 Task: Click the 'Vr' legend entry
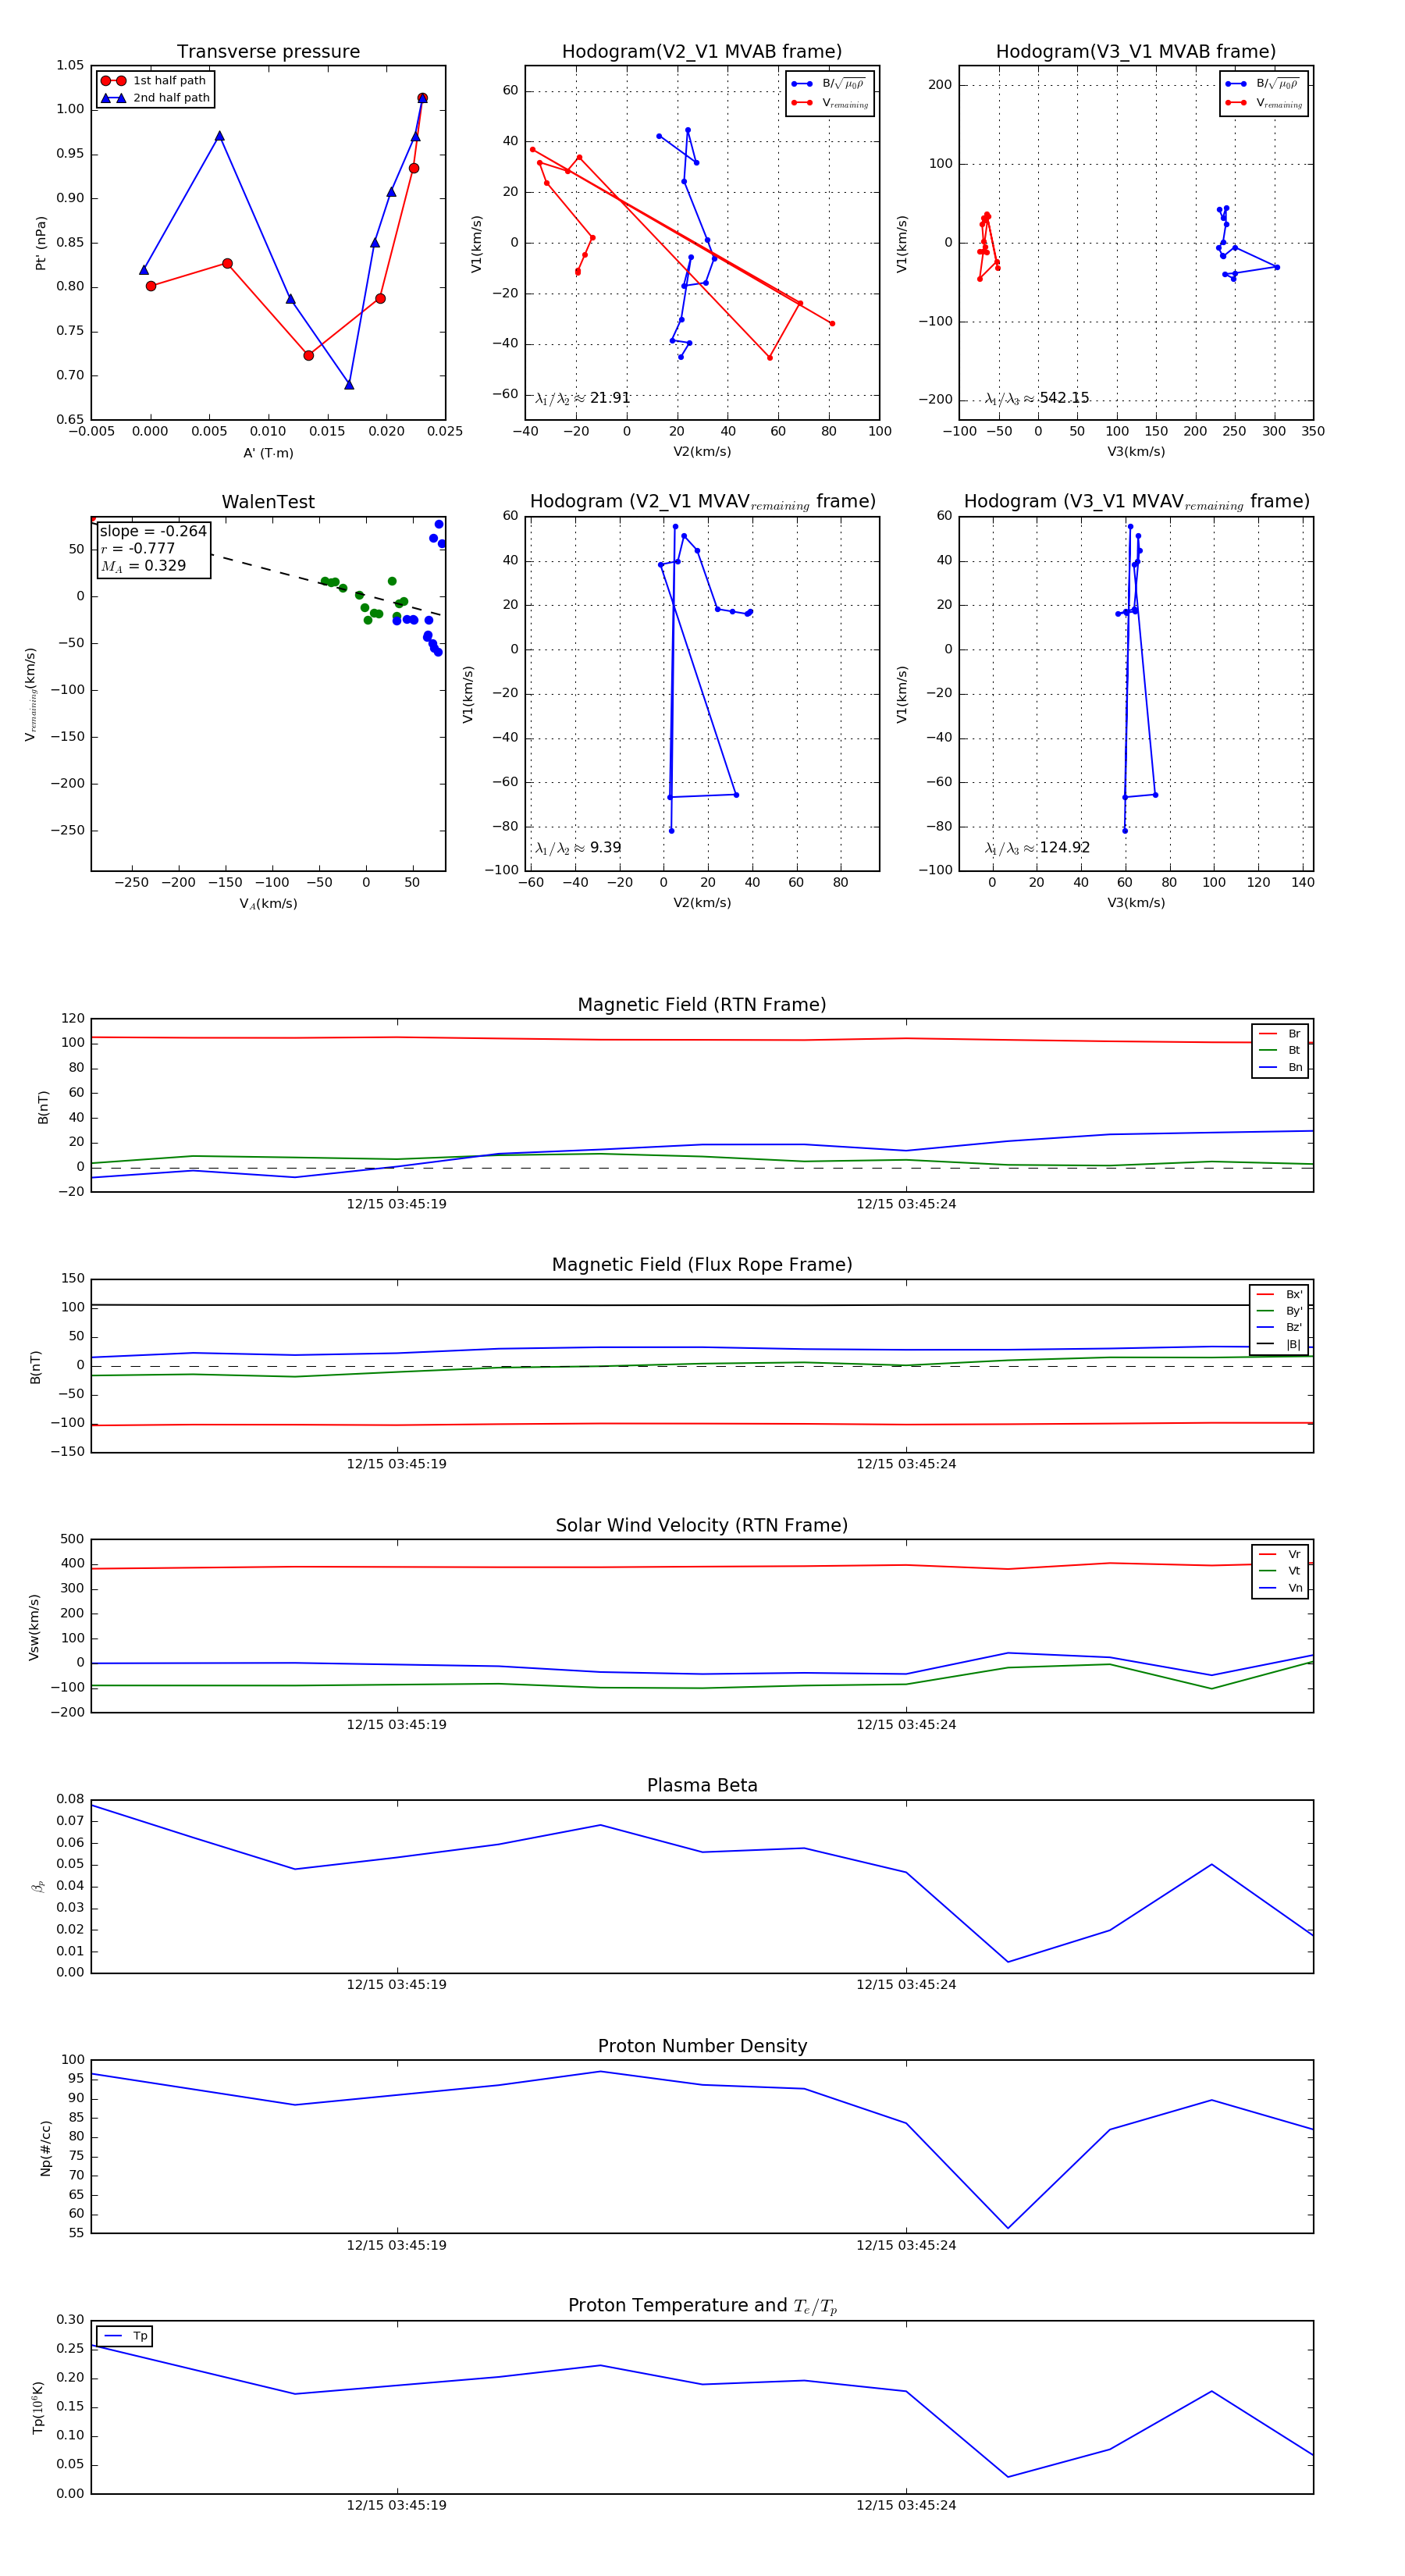point(1280,1554)
